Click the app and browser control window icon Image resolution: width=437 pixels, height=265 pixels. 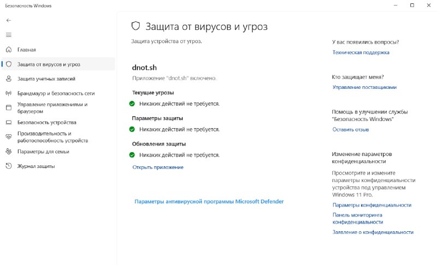click(9, 107)
